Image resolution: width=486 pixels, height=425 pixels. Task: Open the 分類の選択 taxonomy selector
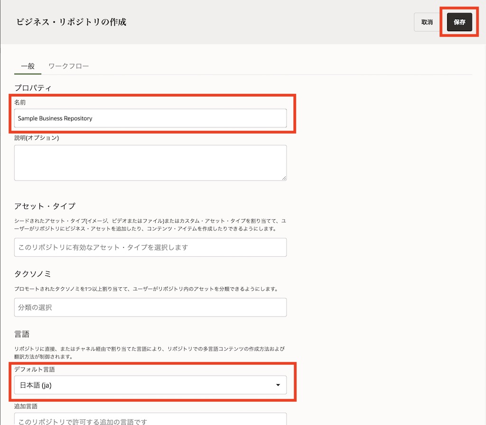tap(150, 307)
